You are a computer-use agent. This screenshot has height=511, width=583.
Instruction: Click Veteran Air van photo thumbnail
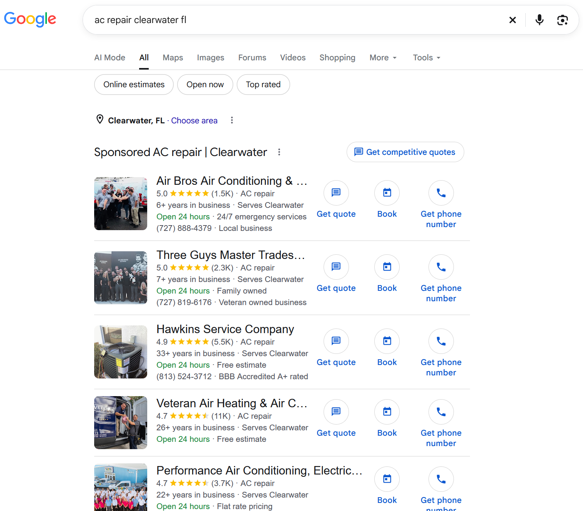coord(121,423)
